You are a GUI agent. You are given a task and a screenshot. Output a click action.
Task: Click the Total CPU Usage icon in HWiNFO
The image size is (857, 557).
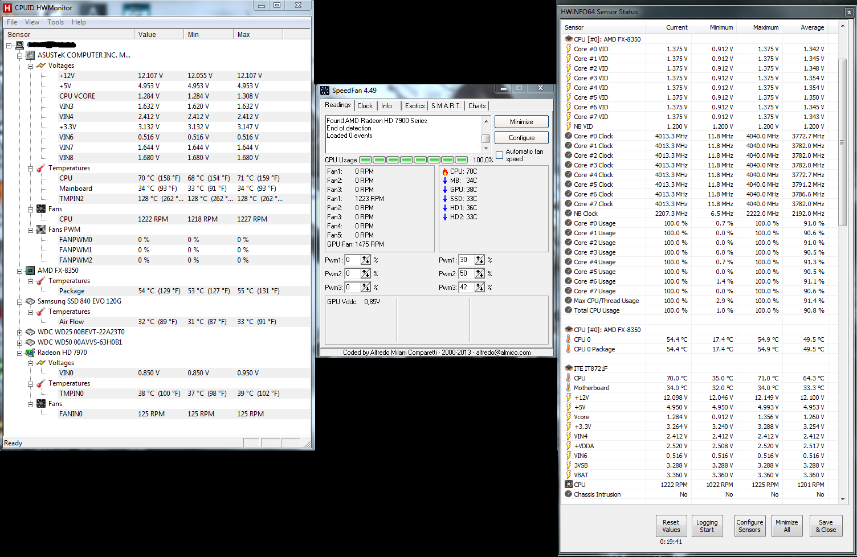(x=568, y=310)
